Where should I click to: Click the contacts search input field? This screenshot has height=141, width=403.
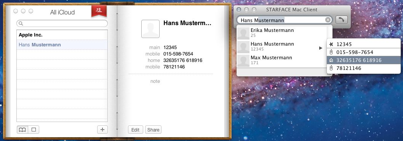(62, 23)
